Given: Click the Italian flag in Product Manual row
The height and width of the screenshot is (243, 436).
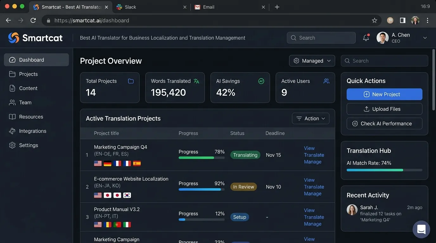Looking at the screenshot, I should (127, 225).
